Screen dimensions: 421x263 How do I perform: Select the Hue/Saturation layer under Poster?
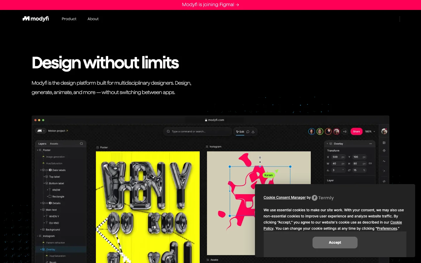pos(54,163)
